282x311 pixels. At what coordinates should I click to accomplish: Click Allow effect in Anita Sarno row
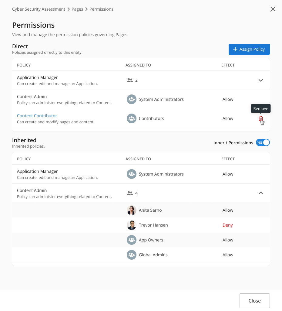[x=228, y=210]
